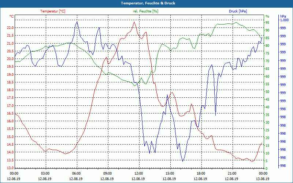Click the '18:00' time axis label

click(201, 173)
